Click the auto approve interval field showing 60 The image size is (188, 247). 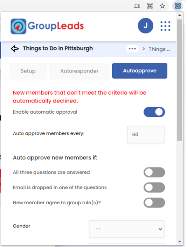point(146,134)
